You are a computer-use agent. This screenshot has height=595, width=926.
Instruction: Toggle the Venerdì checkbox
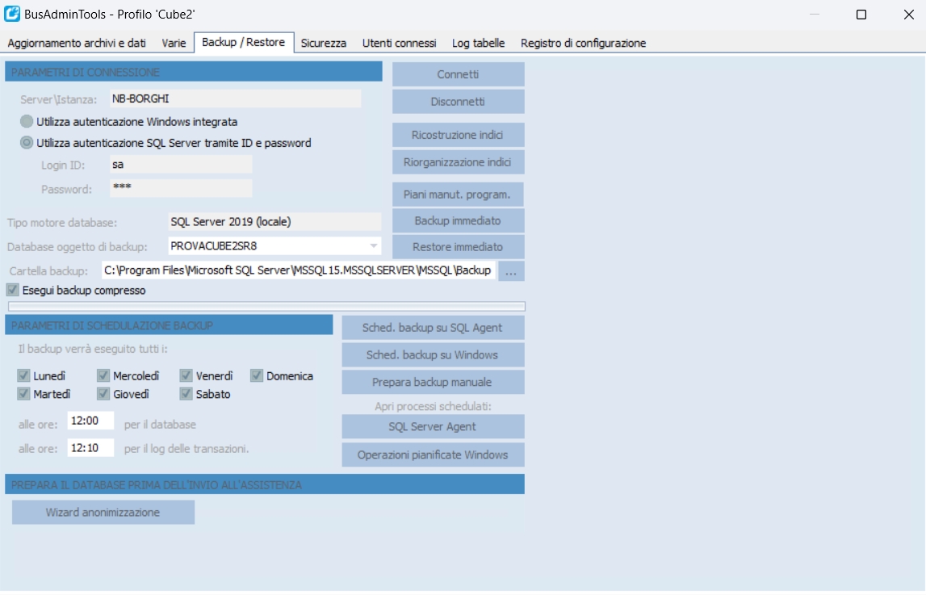186,375
